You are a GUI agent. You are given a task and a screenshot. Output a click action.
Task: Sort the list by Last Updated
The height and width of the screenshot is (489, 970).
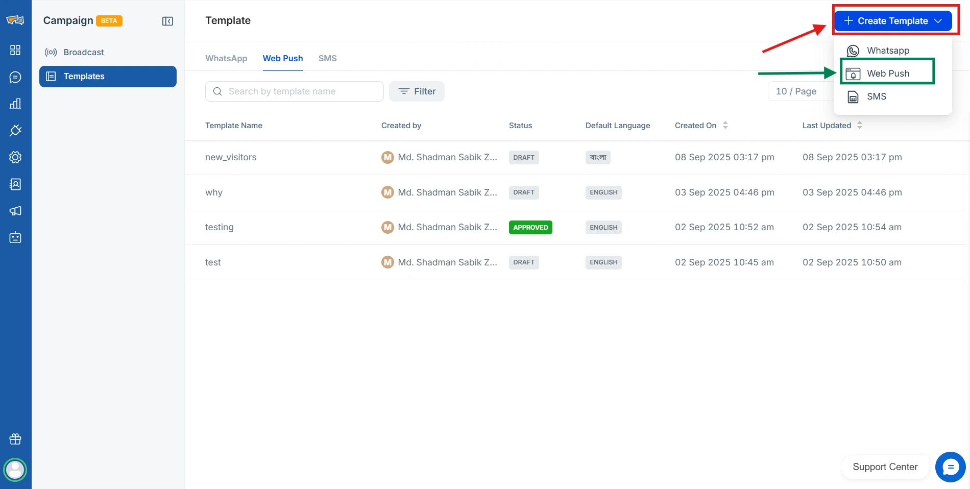[859, 126]
